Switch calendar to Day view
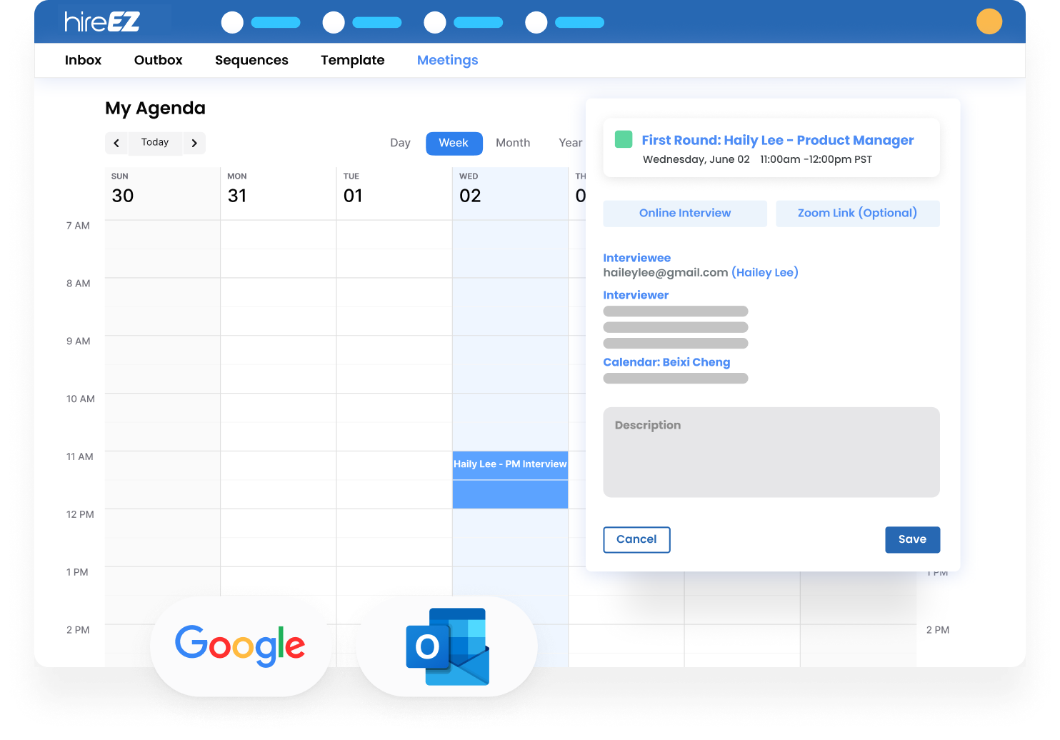1060x740 pixels. [400, 143]
